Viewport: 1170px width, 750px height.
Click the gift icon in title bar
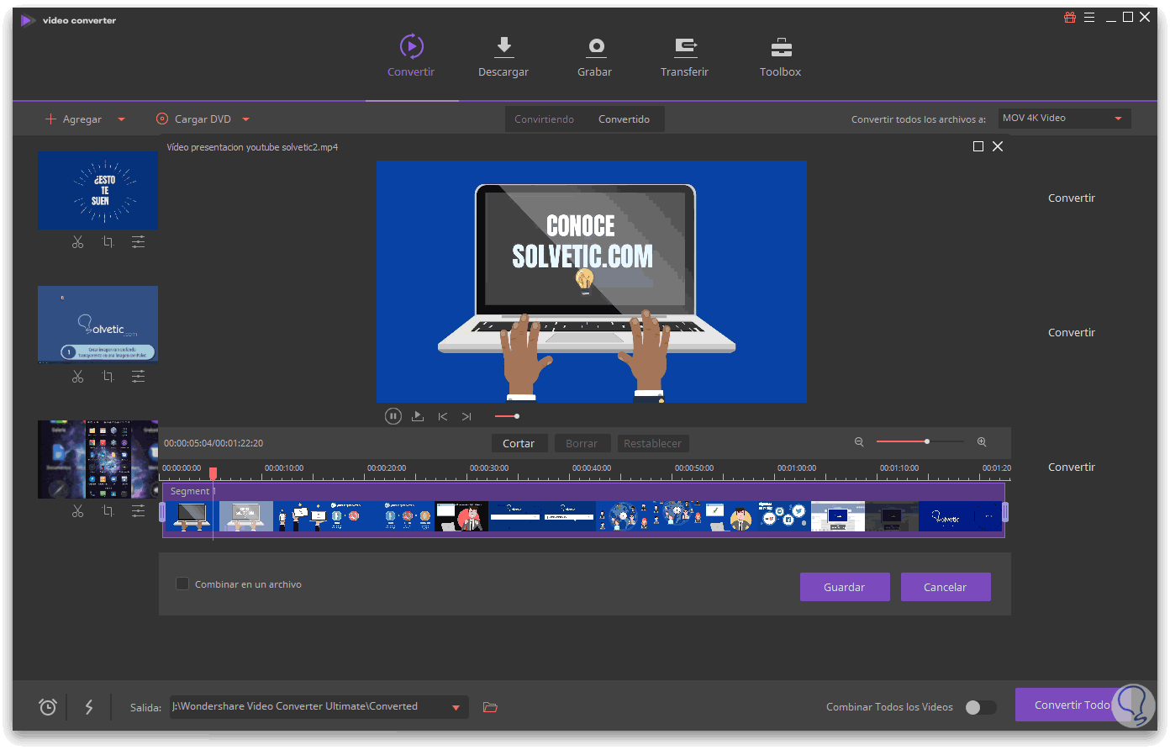pyautogui.click(x=1070, y=17)
